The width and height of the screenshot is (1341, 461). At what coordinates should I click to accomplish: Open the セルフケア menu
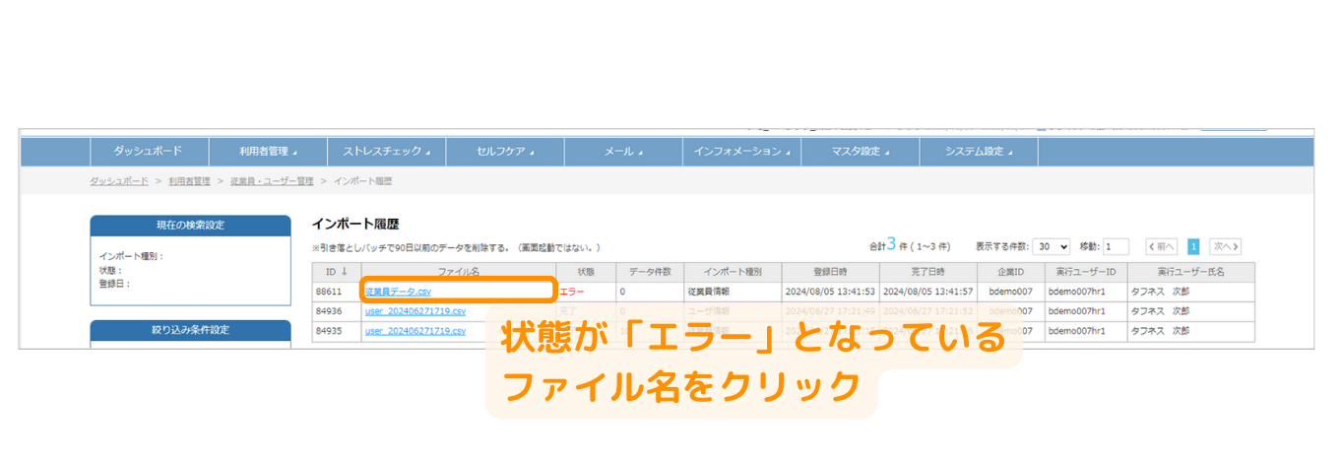click(504, 152)
